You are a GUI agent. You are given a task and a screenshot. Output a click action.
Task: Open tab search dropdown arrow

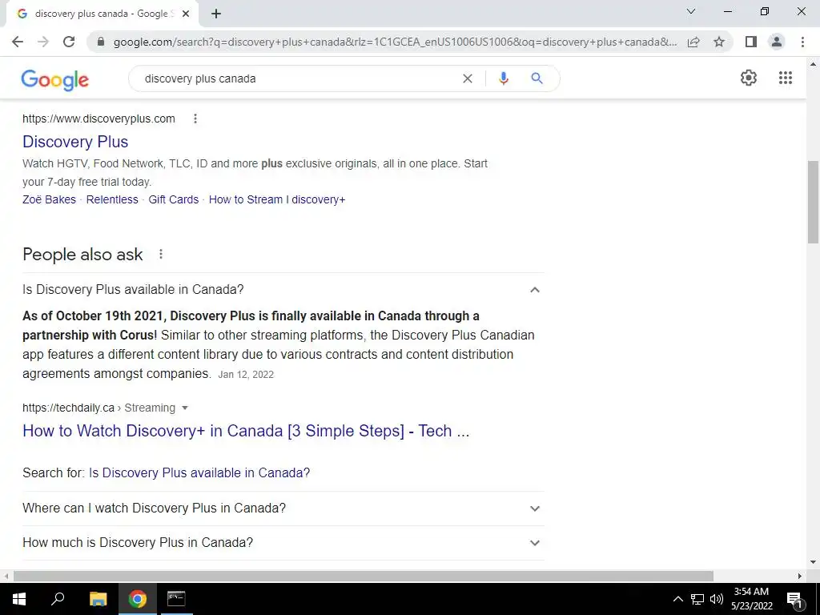click(691, 11)
